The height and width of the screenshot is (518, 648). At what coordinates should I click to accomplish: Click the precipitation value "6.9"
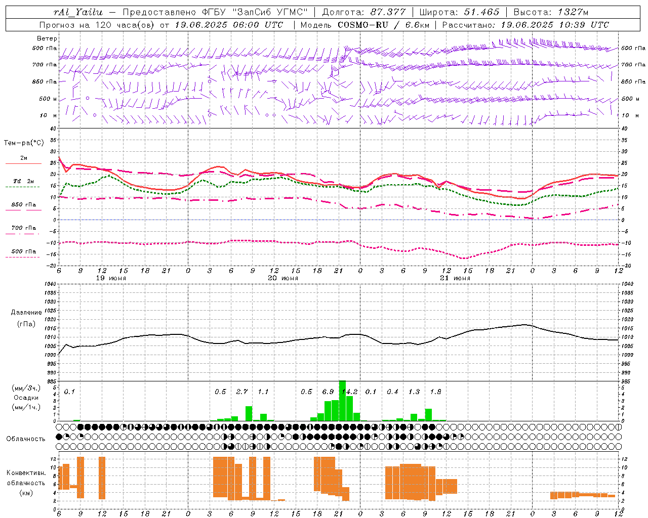[x=328, y=392]
